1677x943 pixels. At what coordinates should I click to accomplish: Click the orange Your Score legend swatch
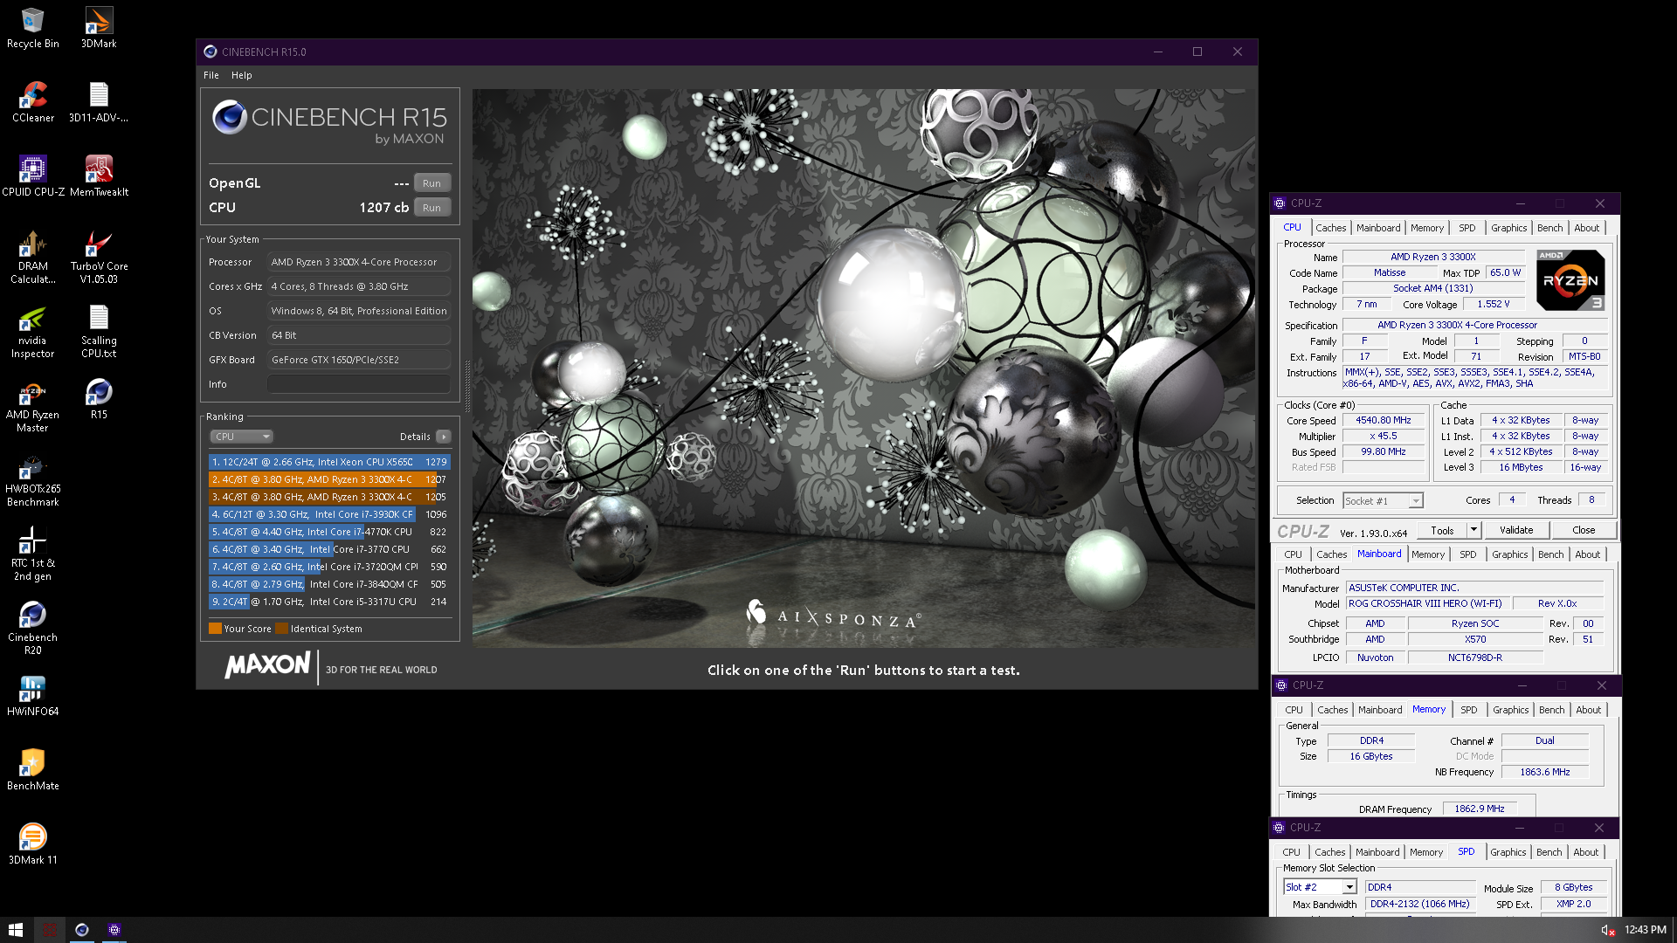pyautogui.click(x=215, y=629)
